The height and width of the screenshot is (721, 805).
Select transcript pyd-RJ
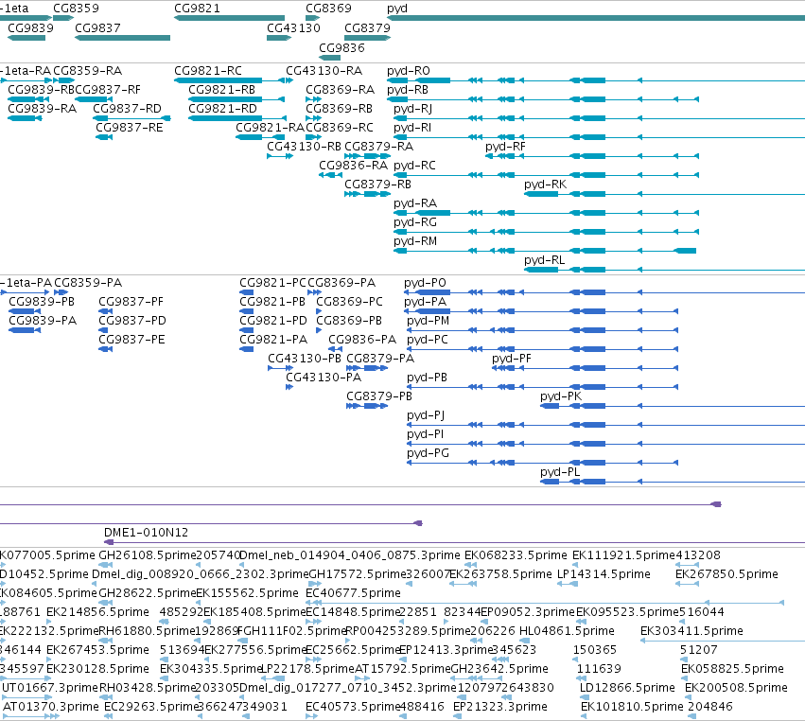point(412,109)
